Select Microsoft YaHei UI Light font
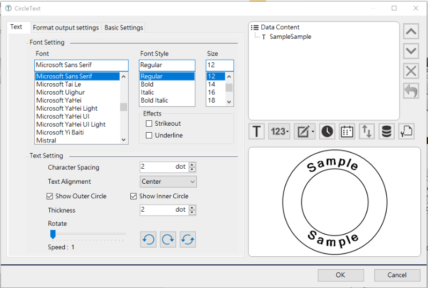The width and height of the screenshot is (428, 288). point(78,125)
